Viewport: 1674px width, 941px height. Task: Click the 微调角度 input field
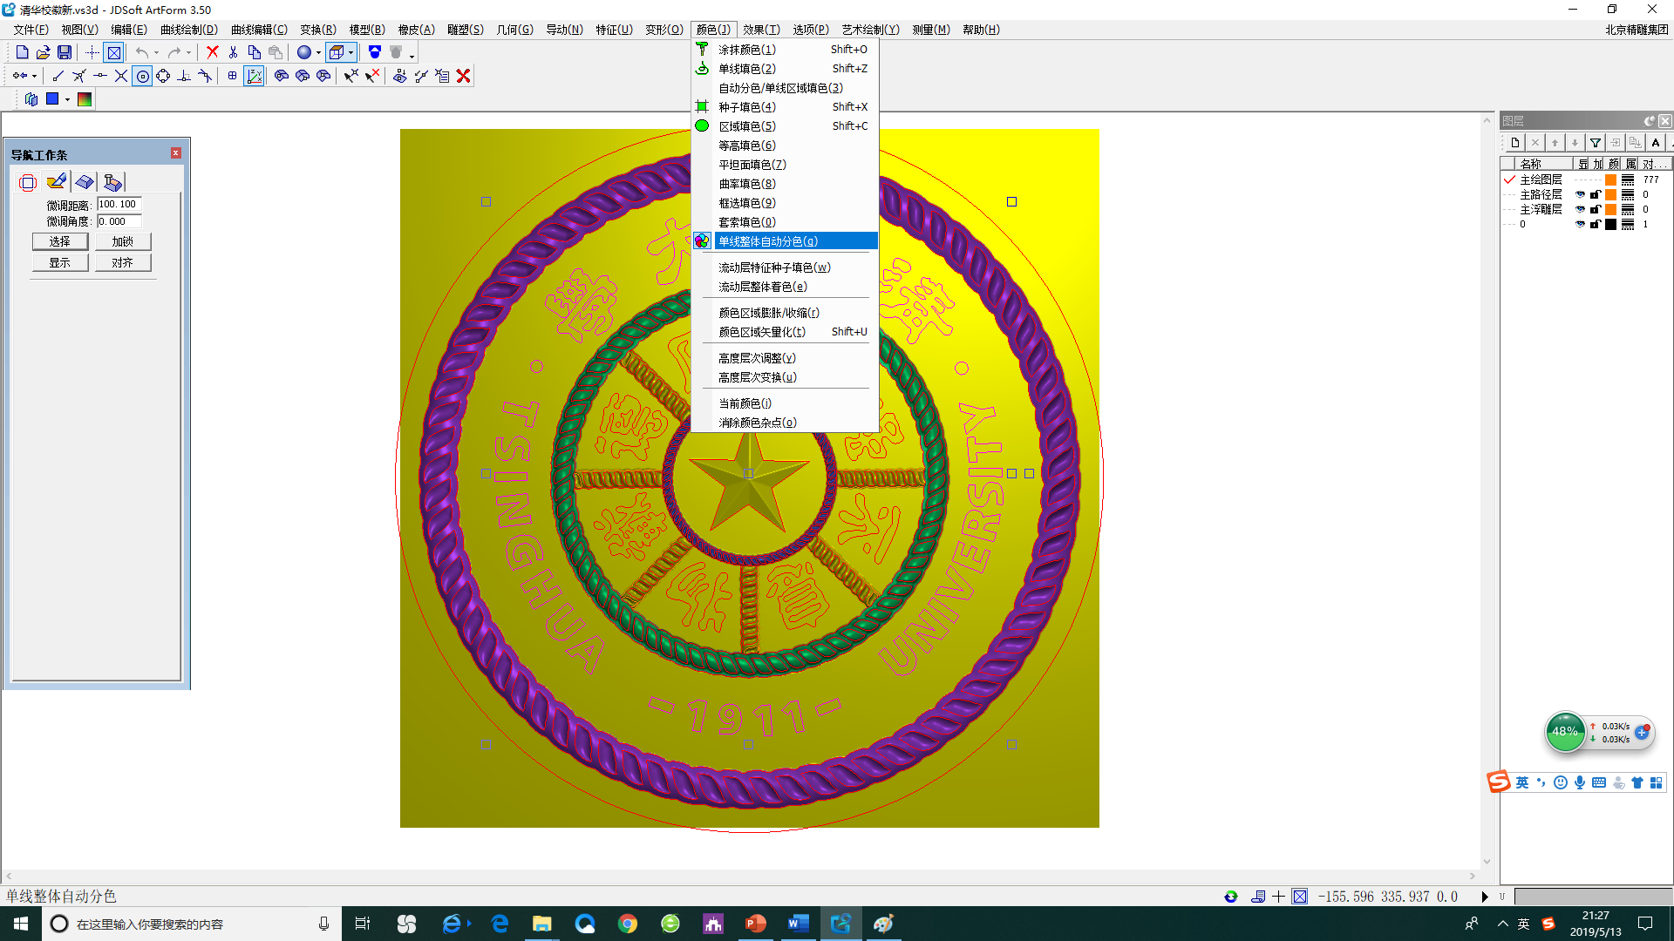(x=119, y=221)
